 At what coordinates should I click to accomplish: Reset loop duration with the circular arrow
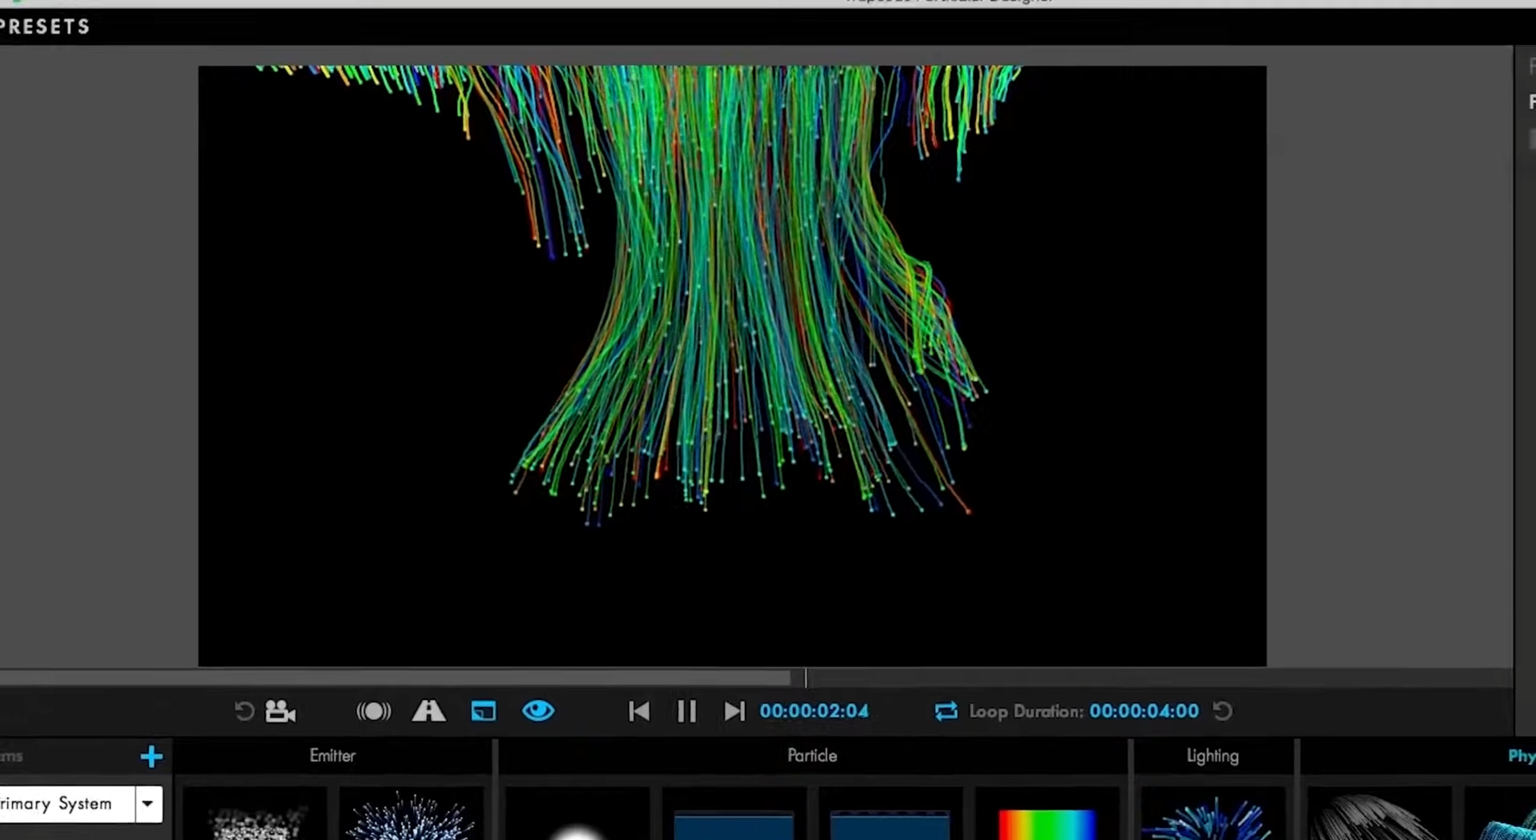[x=1222, y=711]
